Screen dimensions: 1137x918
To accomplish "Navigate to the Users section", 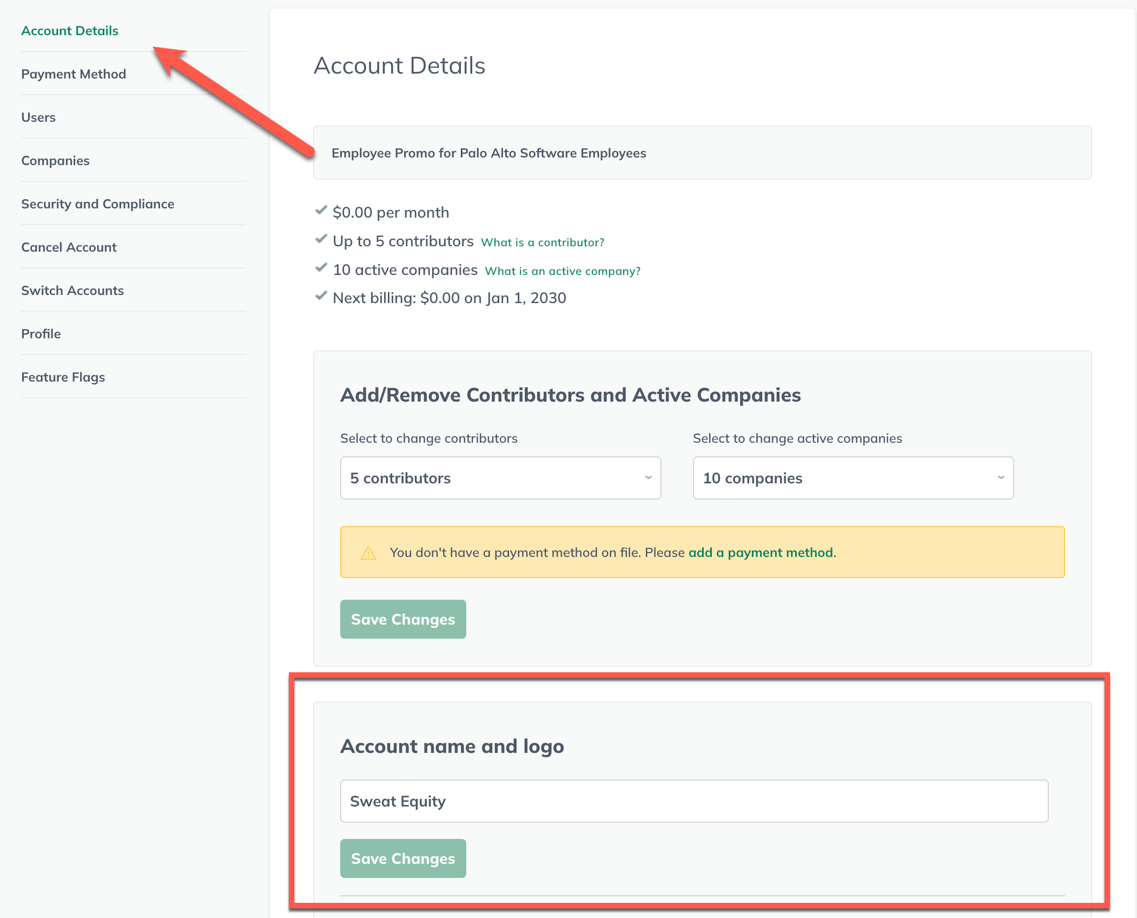I will tap(38, 117).
